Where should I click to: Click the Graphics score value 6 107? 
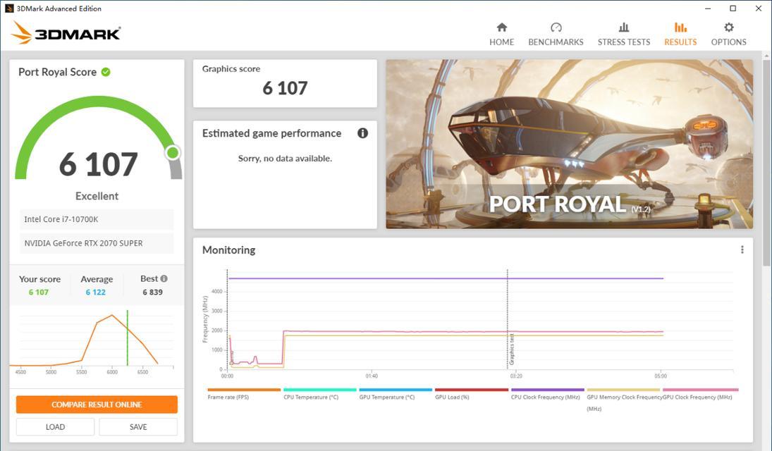[x=285, y=88]
